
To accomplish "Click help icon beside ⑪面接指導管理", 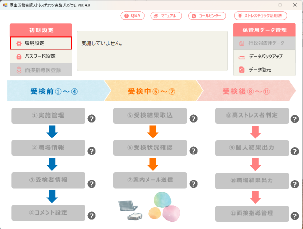I will [x=295, y=216].
